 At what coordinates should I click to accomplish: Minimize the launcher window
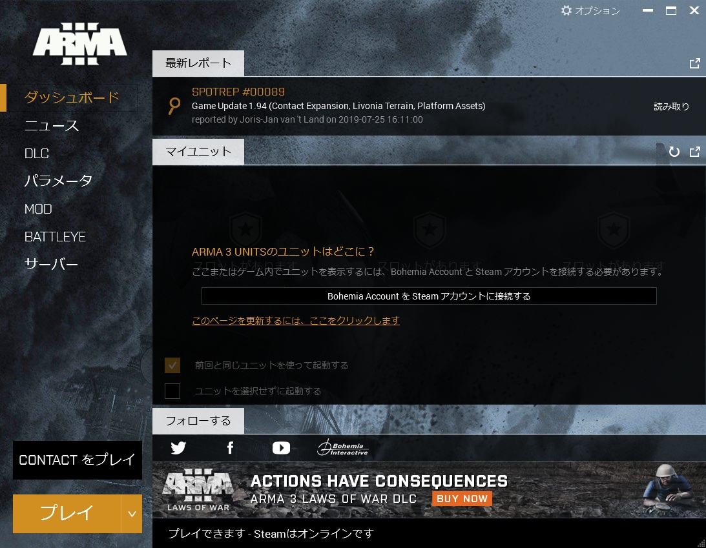tap(647, 10)
